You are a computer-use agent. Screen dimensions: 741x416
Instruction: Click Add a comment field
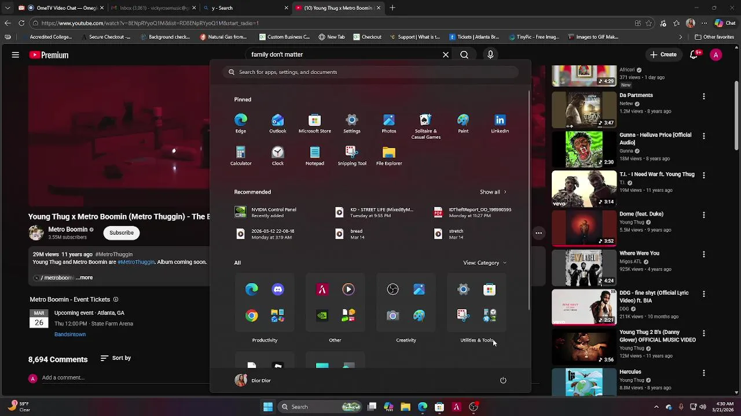tap(63, 378)
